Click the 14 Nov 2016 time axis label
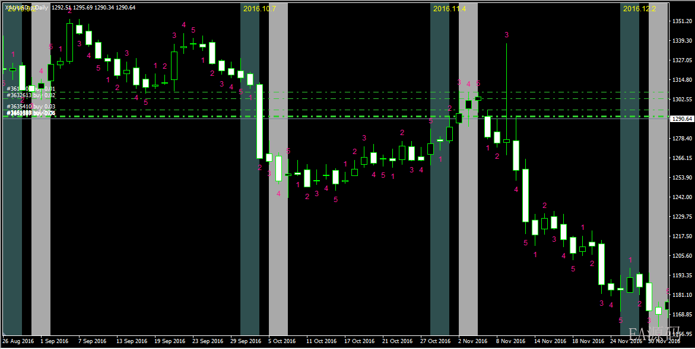Viewport: 695px width, 349px height. [x=550, y=341]
